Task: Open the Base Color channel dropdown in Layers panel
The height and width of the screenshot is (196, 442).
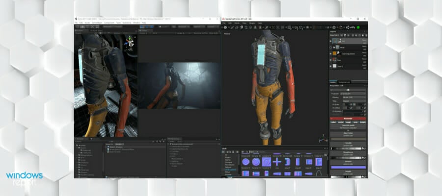Action: pos(334,35)
